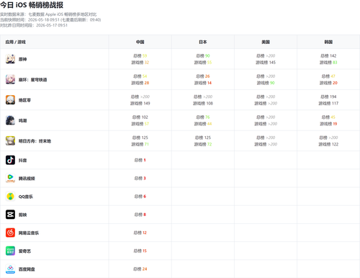Click 星穹铁道 US value 游戏榜 90

266,83
